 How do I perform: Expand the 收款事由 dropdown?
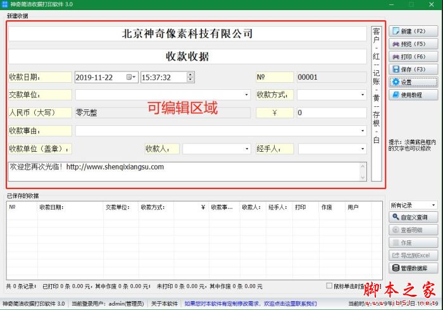pyautogui.click(x=363, y=131)
